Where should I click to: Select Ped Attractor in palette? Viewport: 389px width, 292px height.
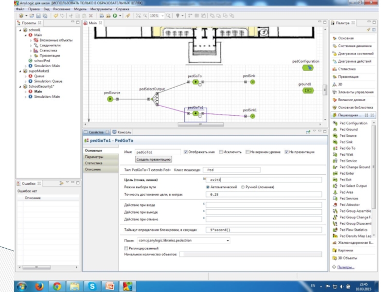[350, 205]
